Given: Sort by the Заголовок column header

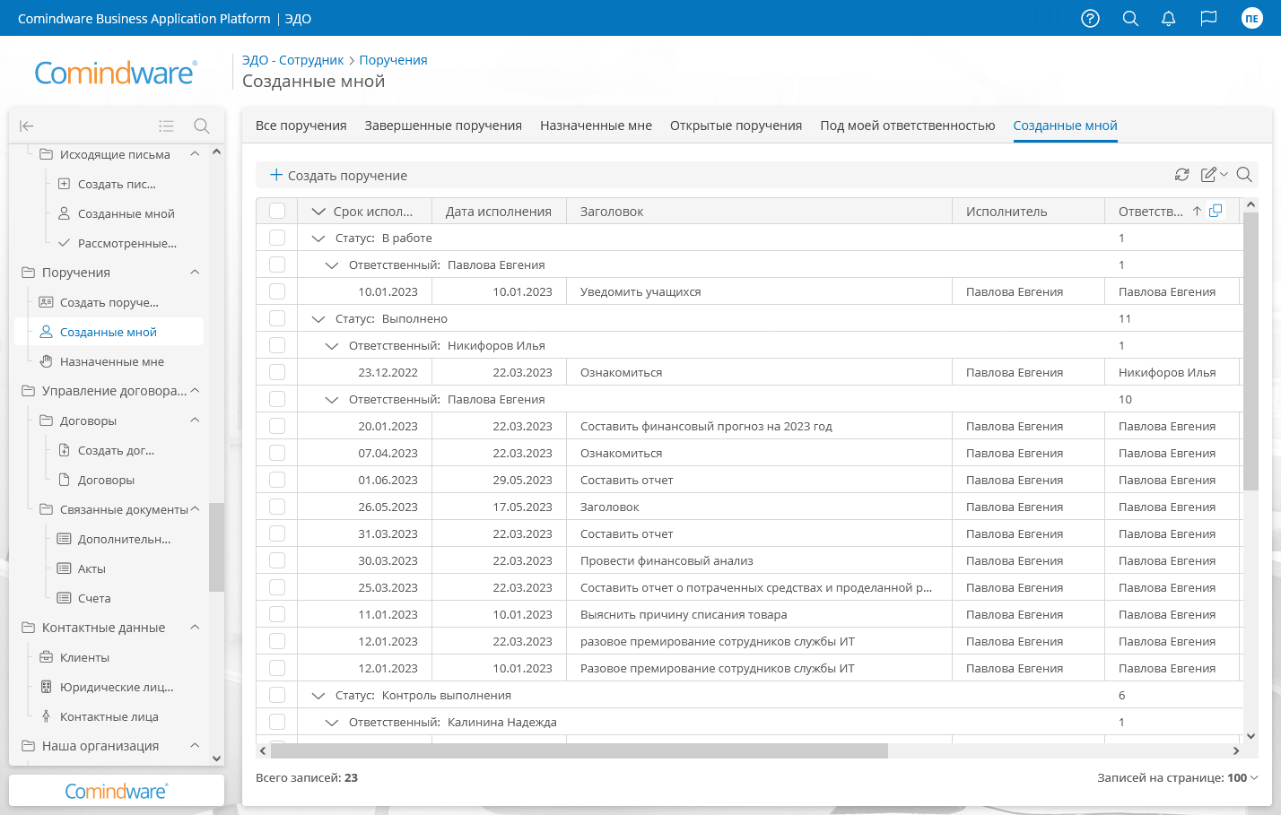Looking at the screenshot, I should 612,212.
